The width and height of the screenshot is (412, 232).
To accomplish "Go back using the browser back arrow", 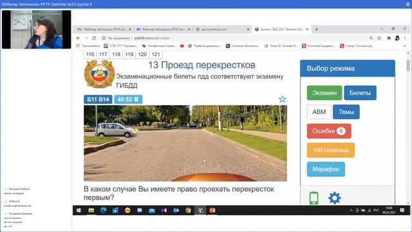I will click(x=78, y=38).
